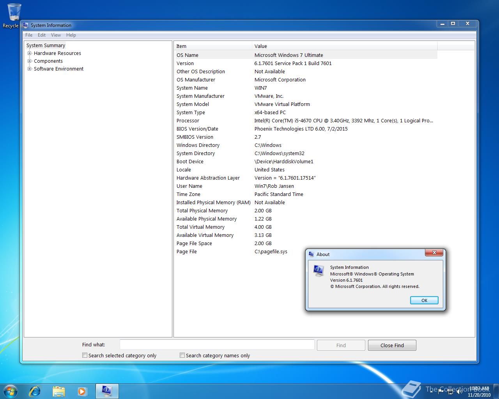This screenshot has width=499, height=399.
Task: Open the View menu
Action: [x=56, y=35]
